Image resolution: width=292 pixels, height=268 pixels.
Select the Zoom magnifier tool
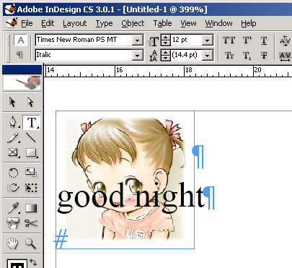point(31,243)
